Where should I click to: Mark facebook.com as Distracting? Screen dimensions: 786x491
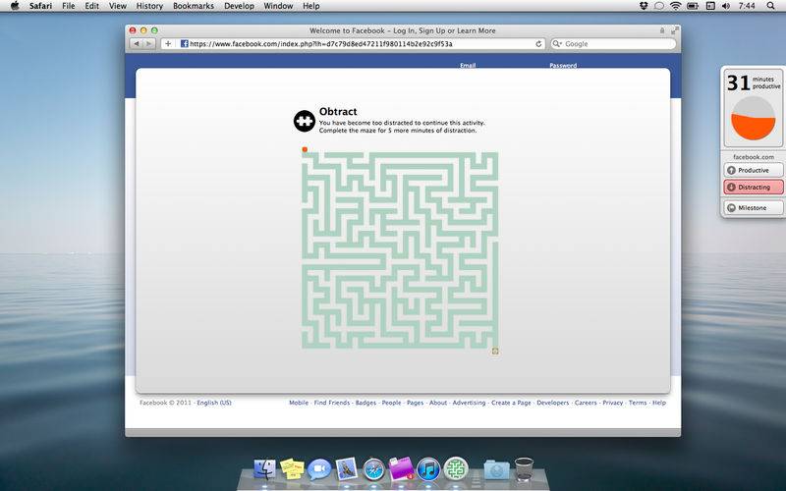[x=754, y=187]
